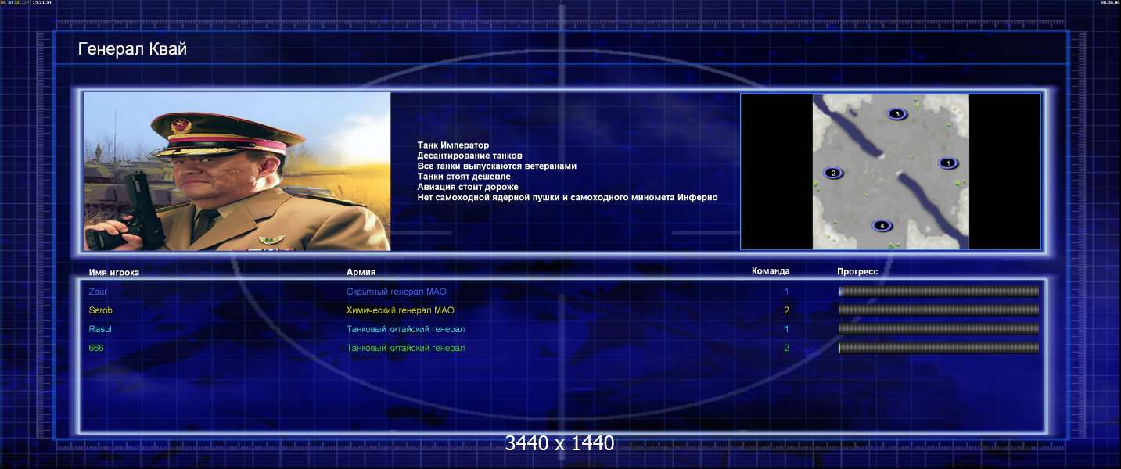Click player name Rasul
This screenshot has height=469, width=1121.
point(101,329)
